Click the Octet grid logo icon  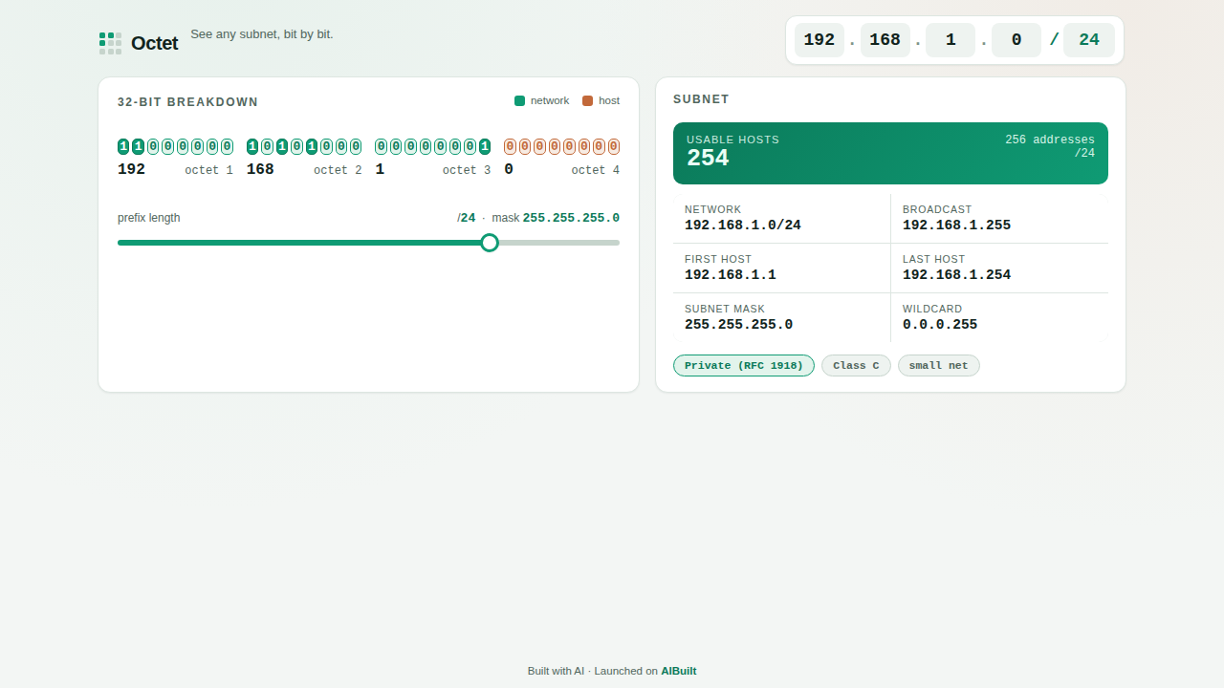click(x=110, y=43)
